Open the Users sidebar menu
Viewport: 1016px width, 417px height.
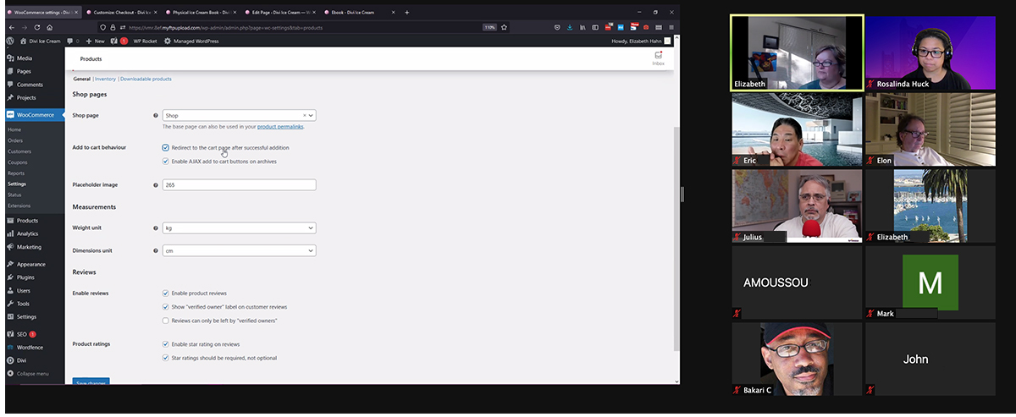(24, 290)
